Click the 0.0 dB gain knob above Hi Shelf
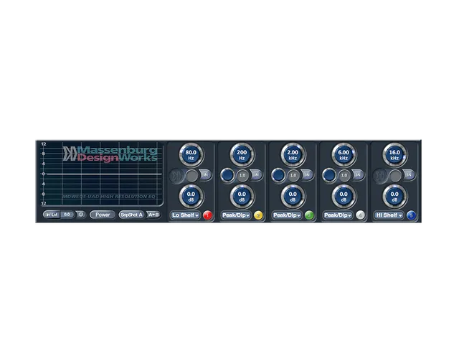 [394, 197]
